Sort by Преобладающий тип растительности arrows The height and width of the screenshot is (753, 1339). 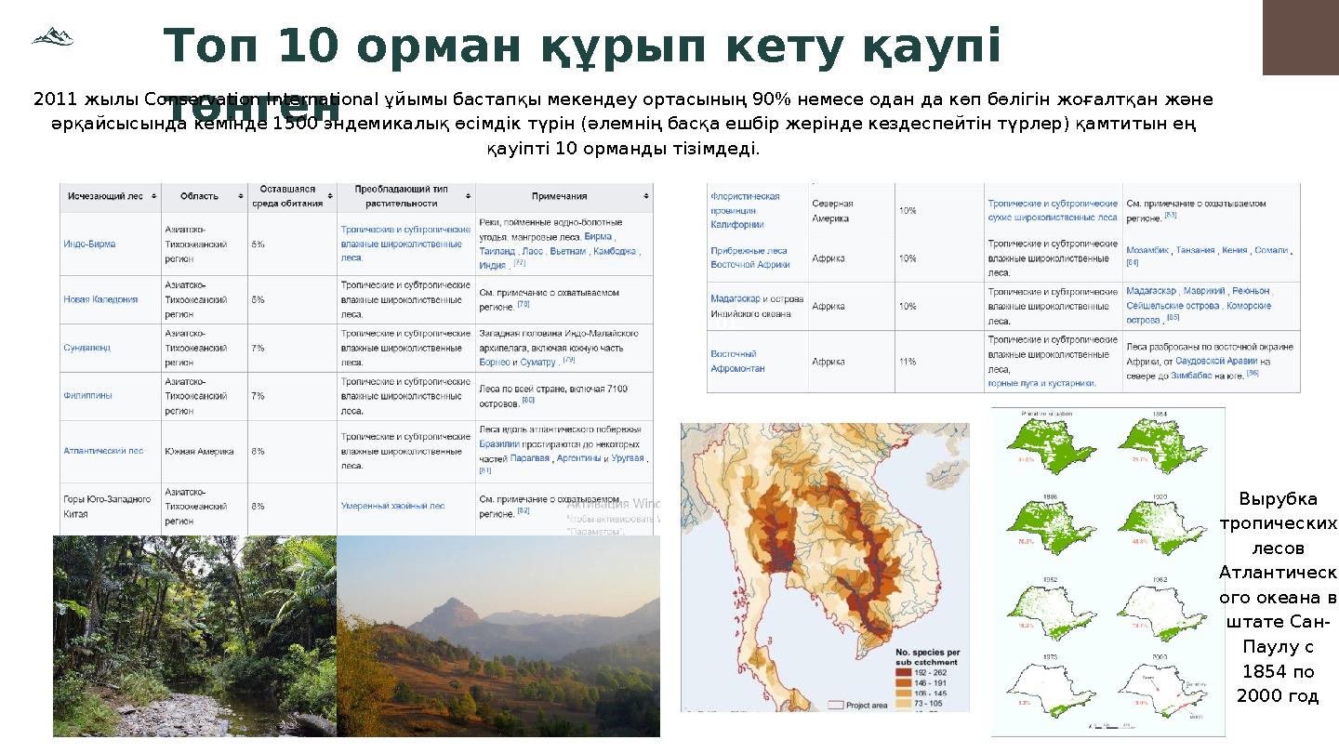tap(468, 196)
